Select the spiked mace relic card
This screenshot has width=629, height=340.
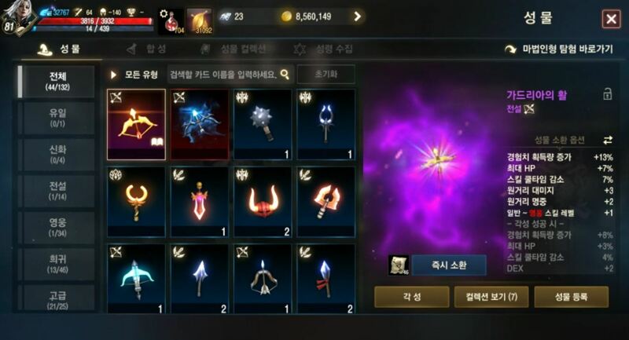263,125
